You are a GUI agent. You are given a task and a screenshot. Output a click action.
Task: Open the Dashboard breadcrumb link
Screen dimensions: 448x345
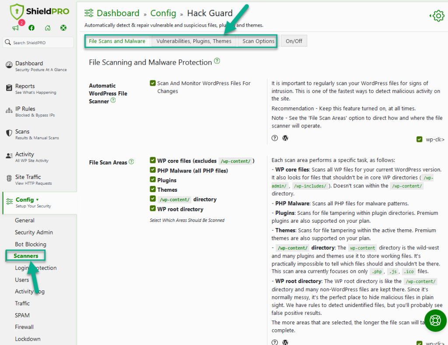tap(118, 14)
